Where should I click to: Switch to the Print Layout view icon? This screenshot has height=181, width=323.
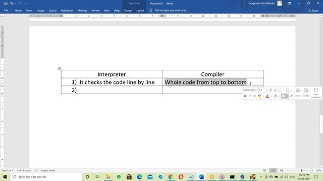(x=273, y=170)
